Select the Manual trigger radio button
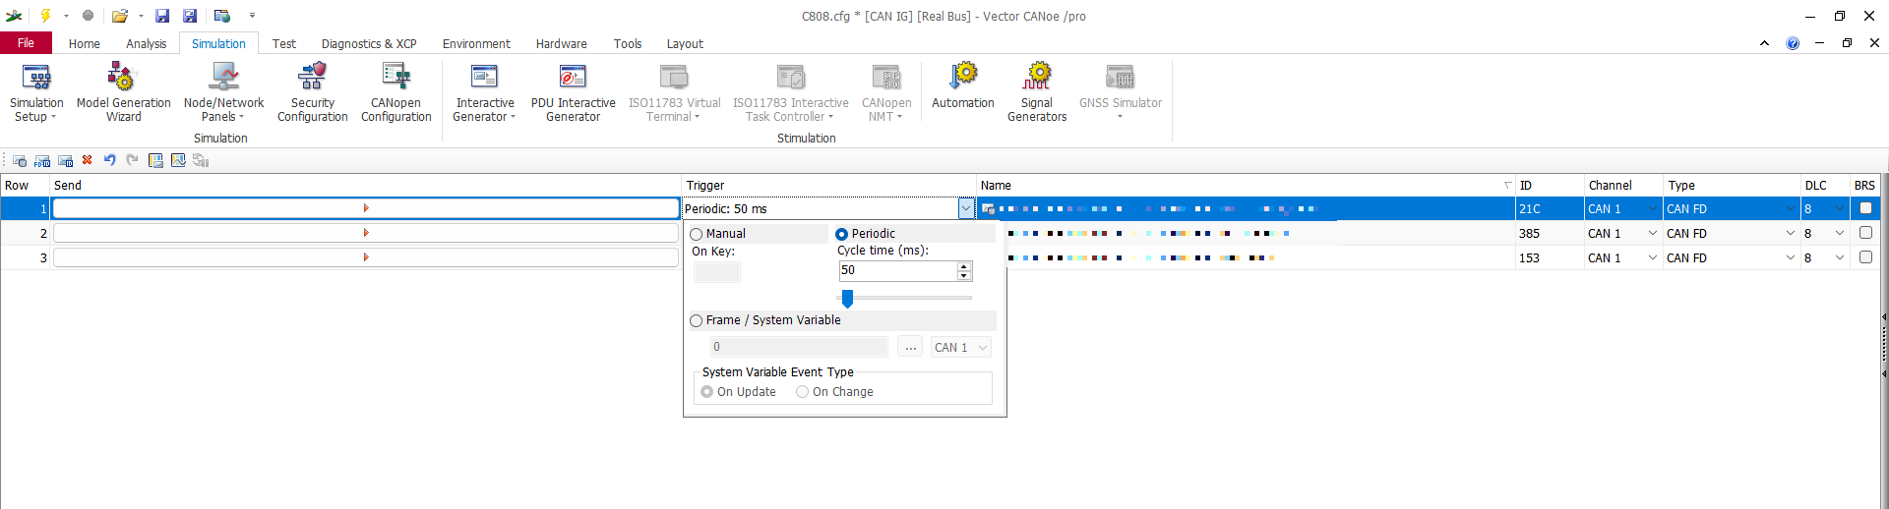Image resolution: width=1889 pixels, height=509 pixels. pos(697,234)
